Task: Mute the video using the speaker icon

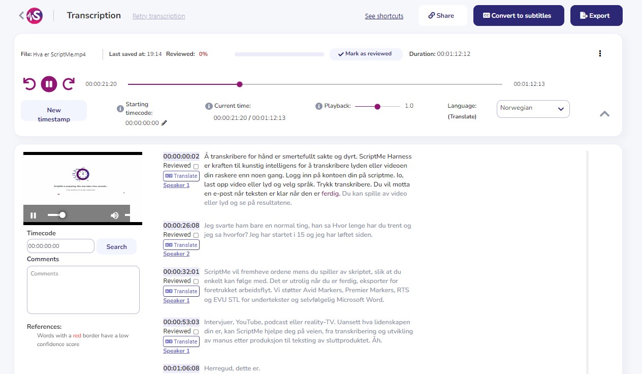Action: point(114,215)
